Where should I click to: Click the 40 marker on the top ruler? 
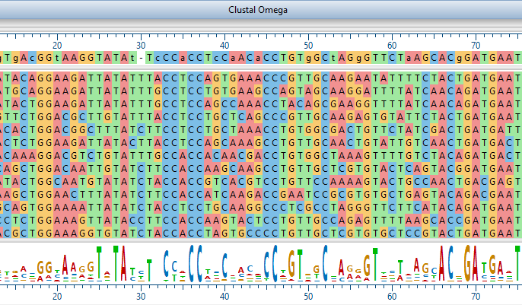224,45
